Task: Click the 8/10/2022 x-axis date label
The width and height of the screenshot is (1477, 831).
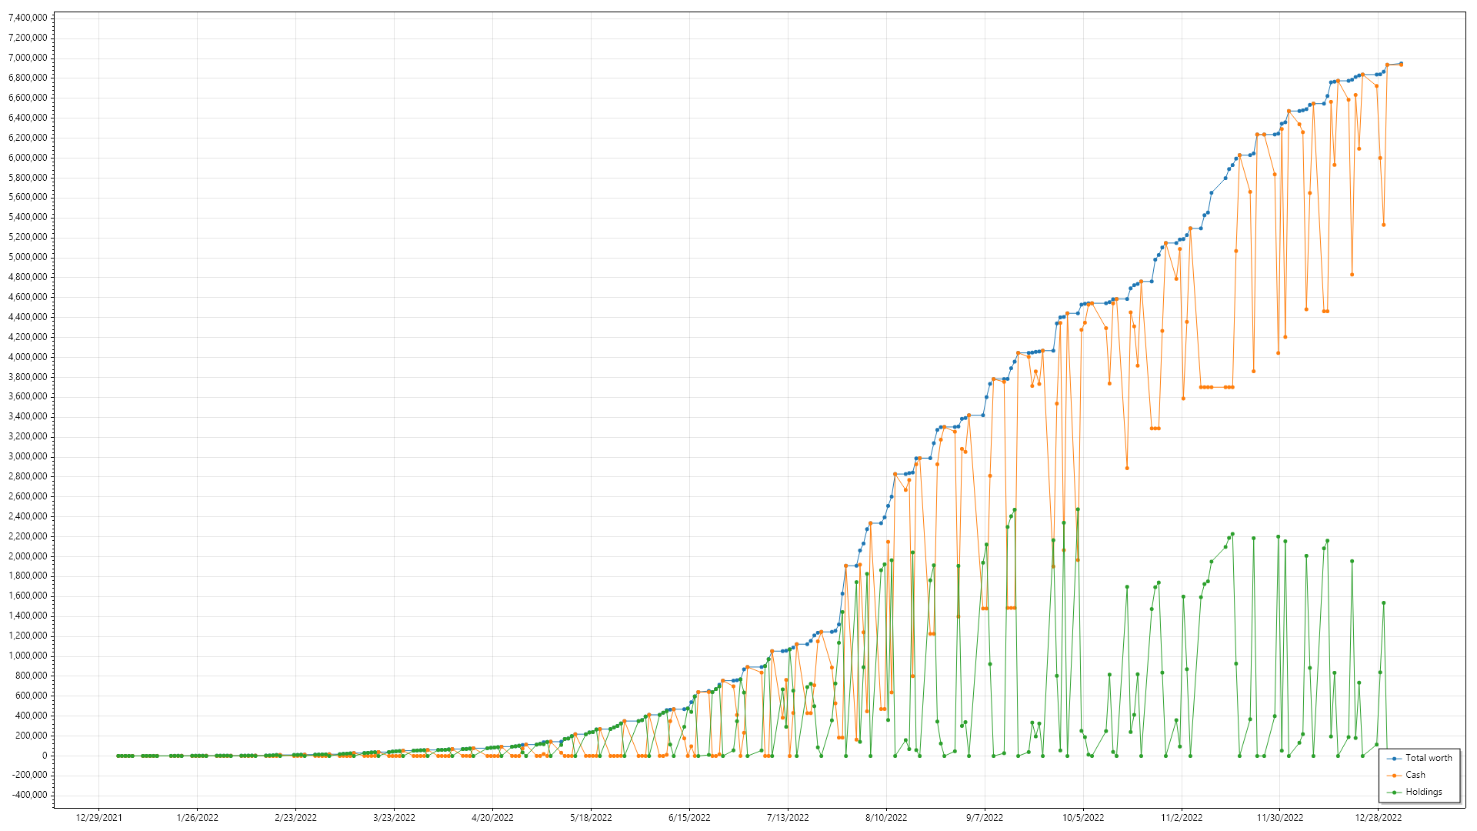Action: click(x=886, y=818)
